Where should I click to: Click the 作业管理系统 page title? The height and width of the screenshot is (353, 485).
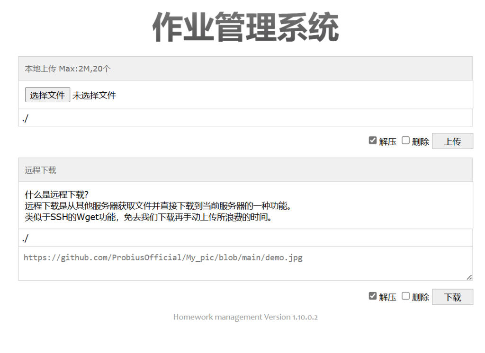(245, 27)
